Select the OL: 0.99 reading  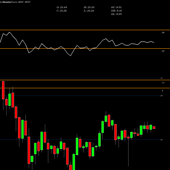(116, 14)
